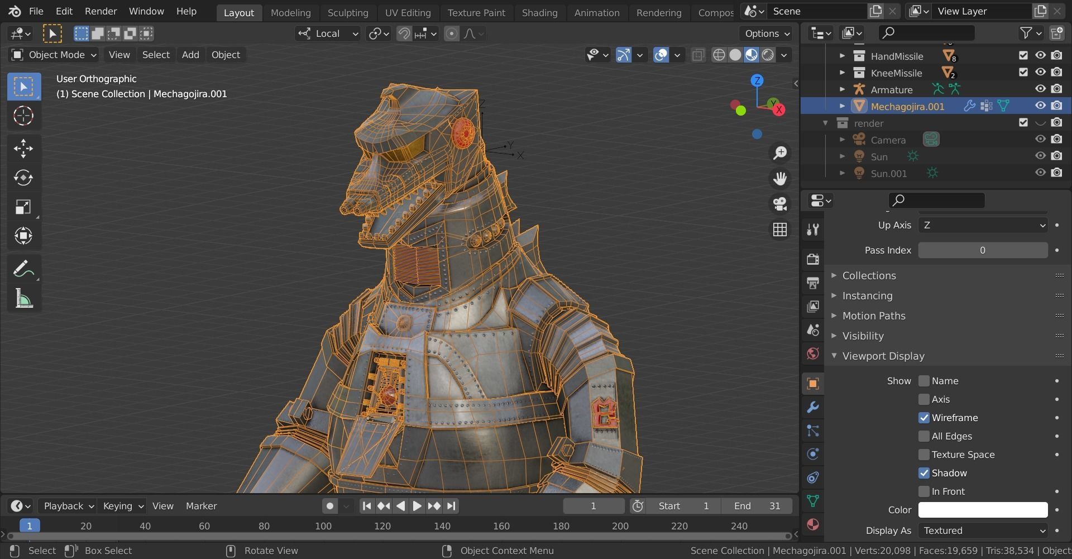Toggle camera view icon
The width and height of the screenshot is (1072, 559).
780,204
